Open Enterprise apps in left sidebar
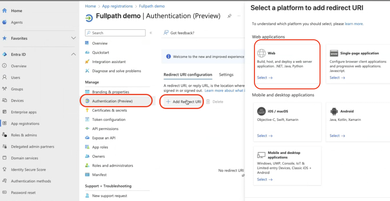This screenshot has width=390, height=201. 24,112
